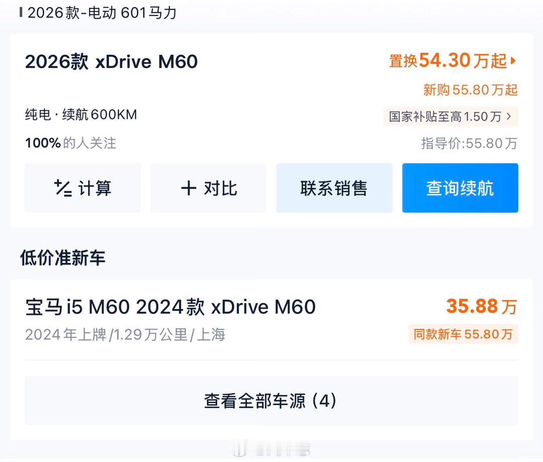Screen dimensions: 543x462
Task: Tap the 35.88万 used car price
Action: coord(482,306)
